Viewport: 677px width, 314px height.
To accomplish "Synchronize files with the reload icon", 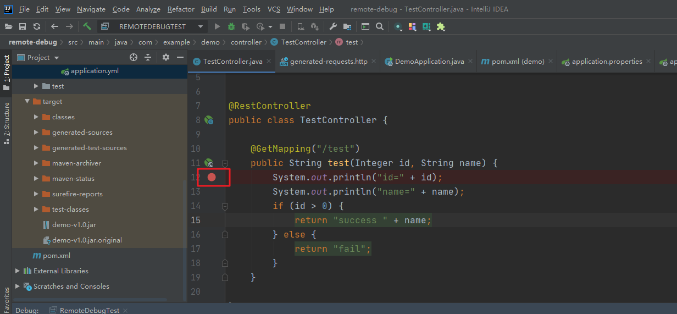I will click(x=37, y=26).
